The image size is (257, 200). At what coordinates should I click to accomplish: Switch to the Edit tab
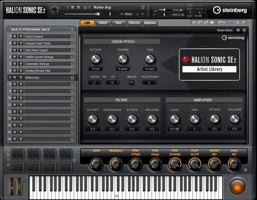(87, 23)
